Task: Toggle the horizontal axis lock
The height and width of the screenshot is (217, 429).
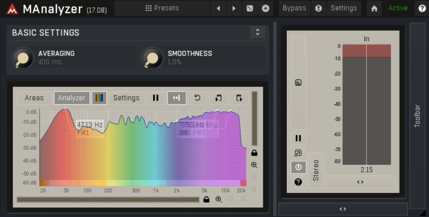Action: coord(206,199)
